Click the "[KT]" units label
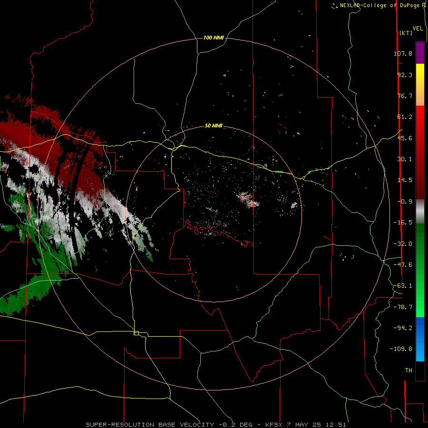Screen dimensions: 428x428 [x=406, y=33]
